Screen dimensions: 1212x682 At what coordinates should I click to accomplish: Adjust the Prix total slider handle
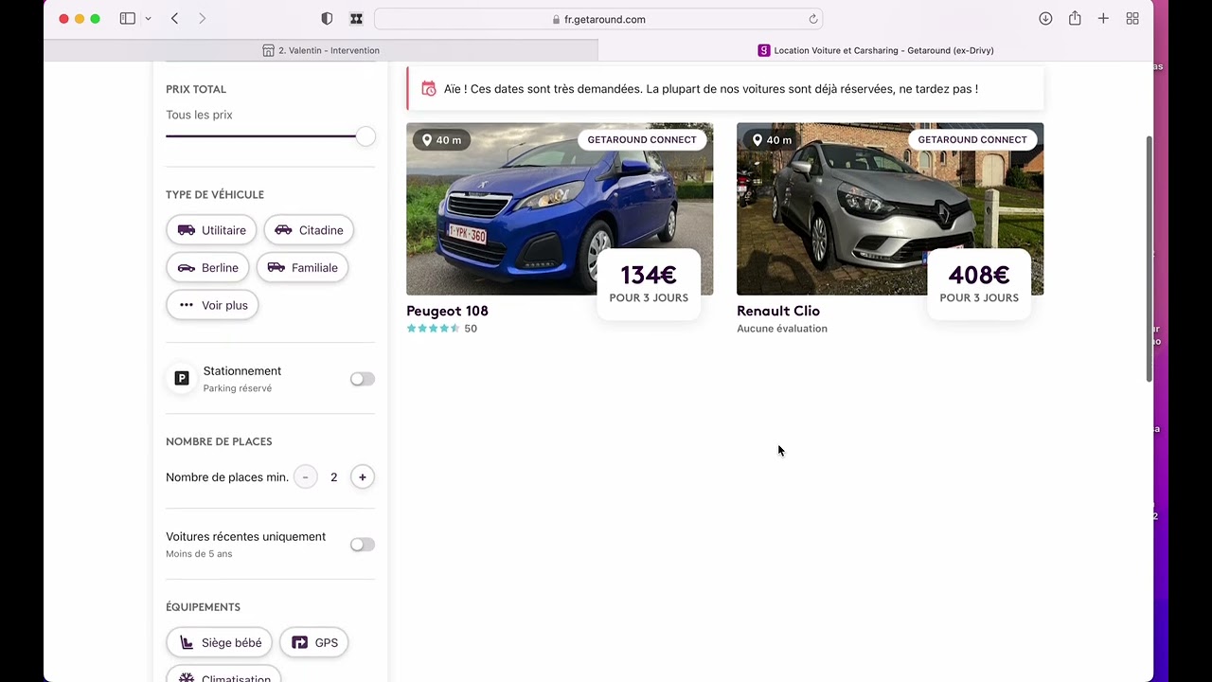(x=365, y=136)
